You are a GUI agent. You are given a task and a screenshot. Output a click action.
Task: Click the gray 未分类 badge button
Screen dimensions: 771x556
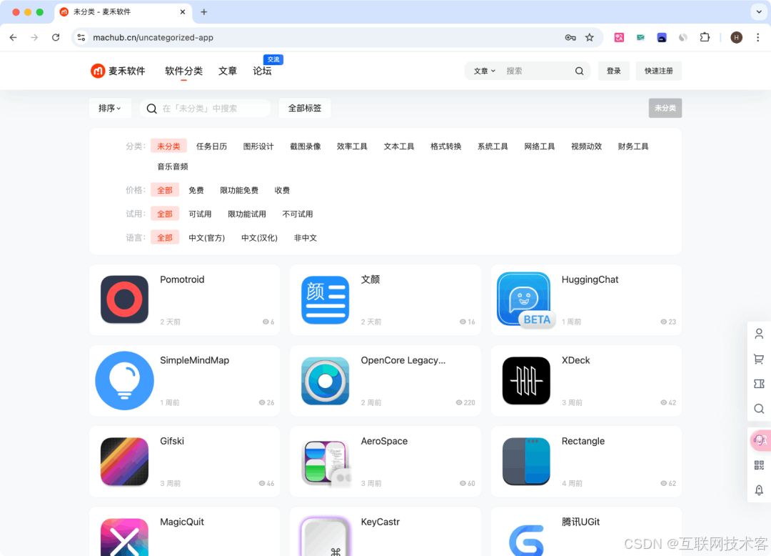tap(665, 108)
